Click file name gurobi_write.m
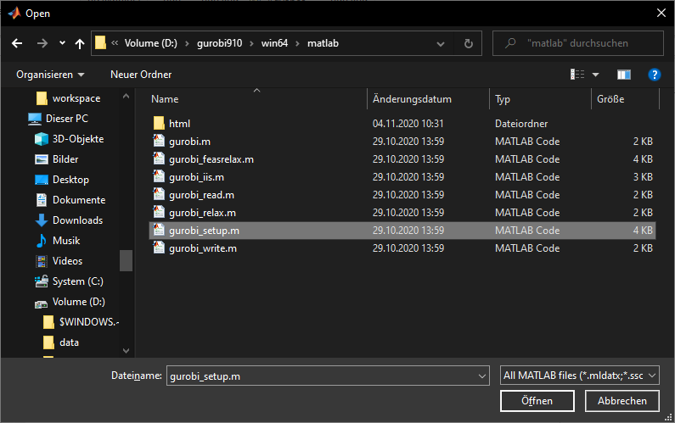The width and height of the screenshot is (675, 423). point(203,248)
